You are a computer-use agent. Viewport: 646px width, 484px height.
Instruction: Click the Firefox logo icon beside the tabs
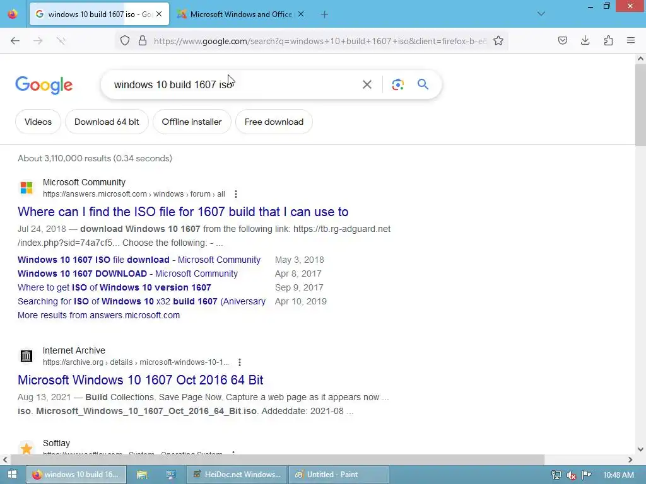coord(13,14)
